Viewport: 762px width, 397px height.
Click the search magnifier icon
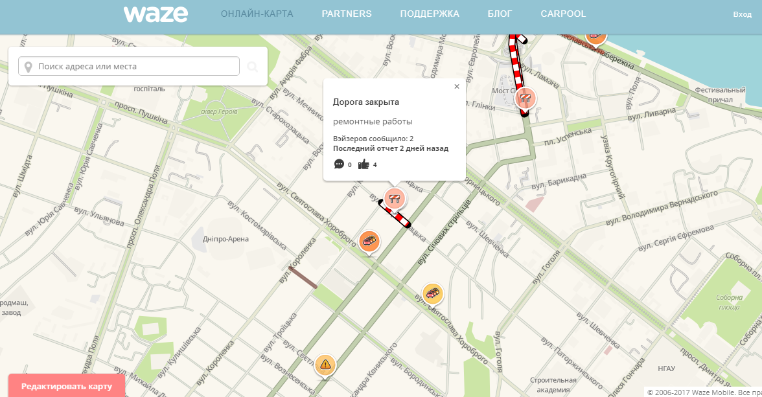pyautogui.click(x=252, y=67)
